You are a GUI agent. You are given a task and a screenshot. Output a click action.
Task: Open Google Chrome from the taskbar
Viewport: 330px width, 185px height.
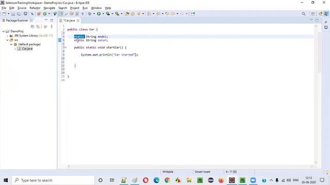[x=167, y=180]
